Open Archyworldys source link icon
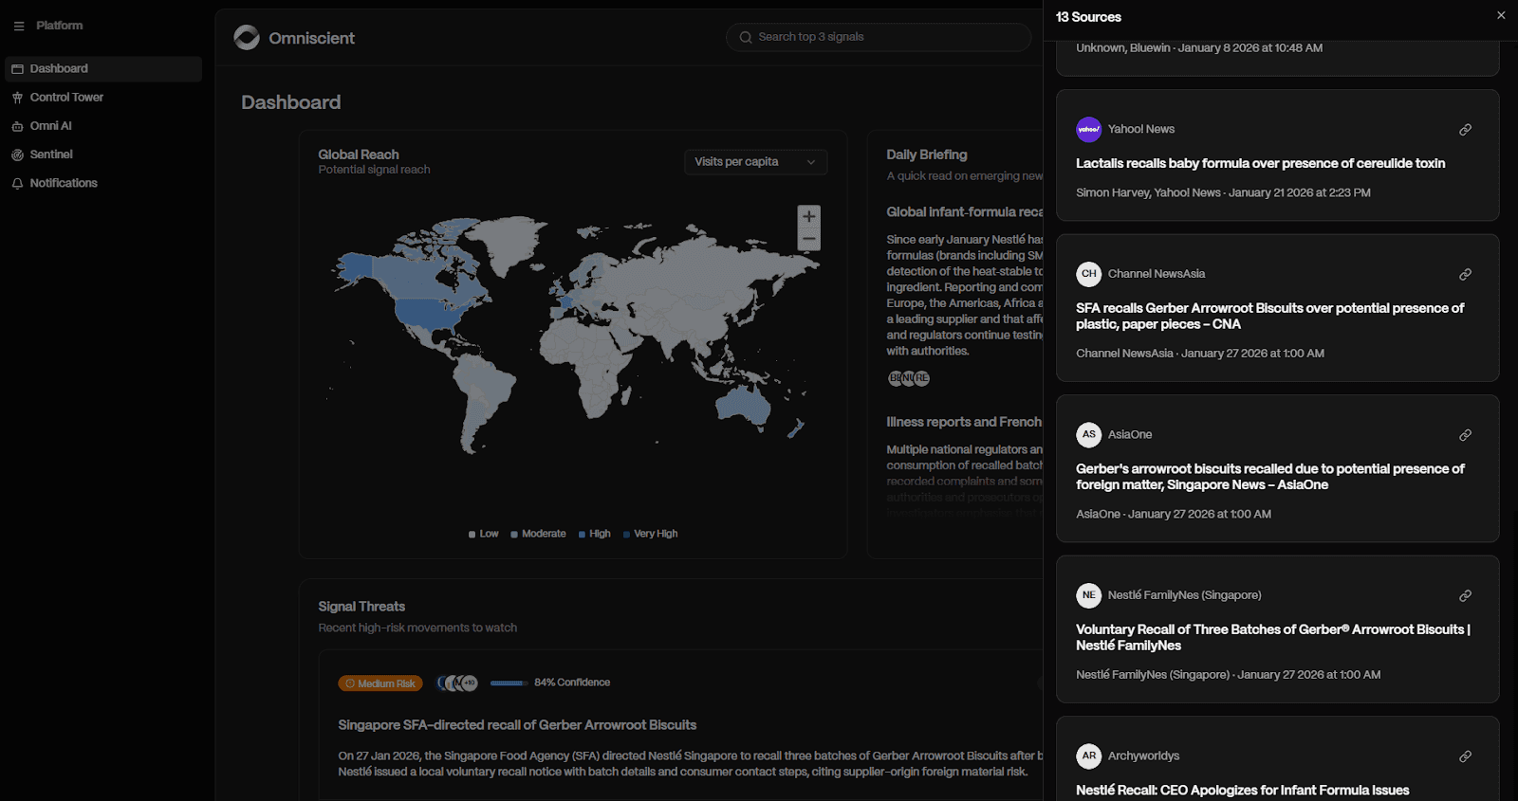This screenshot has height=801, width=1518. coord(1465,756)
